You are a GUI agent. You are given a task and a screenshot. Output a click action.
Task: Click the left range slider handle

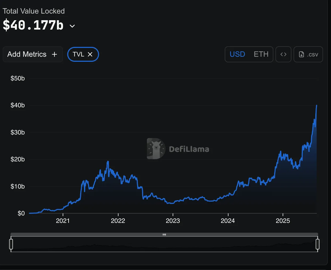(11, 244)
